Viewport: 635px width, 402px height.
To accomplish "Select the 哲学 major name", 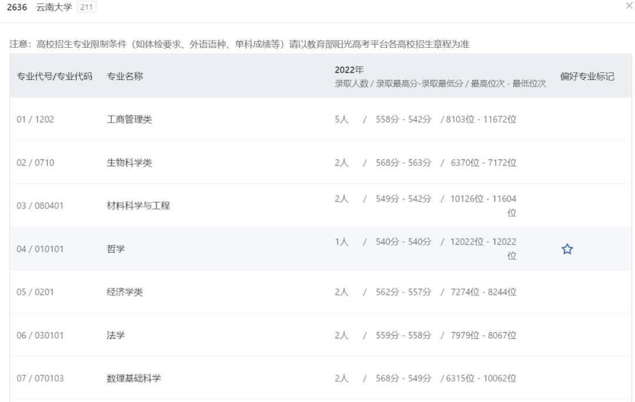I will (x=115, y=249).
